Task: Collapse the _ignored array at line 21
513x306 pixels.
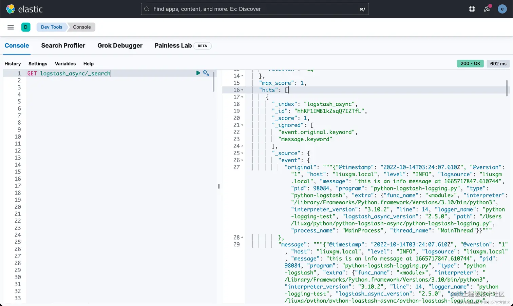Action: [242, 125]
